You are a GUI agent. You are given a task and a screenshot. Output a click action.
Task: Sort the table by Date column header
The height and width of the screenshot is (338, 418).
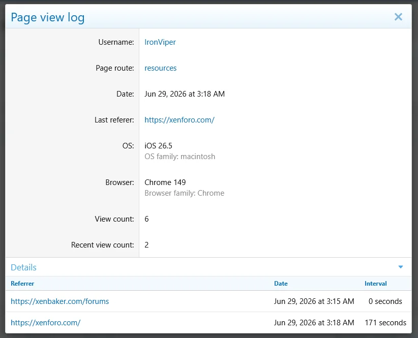(x=281, y=284)
